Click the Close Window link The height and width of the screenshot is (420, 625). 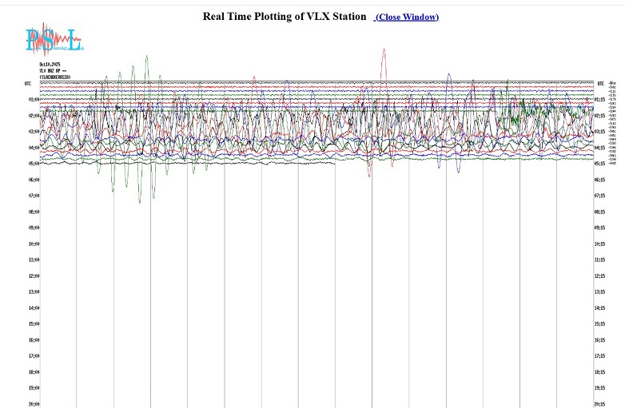click(407, 17)
